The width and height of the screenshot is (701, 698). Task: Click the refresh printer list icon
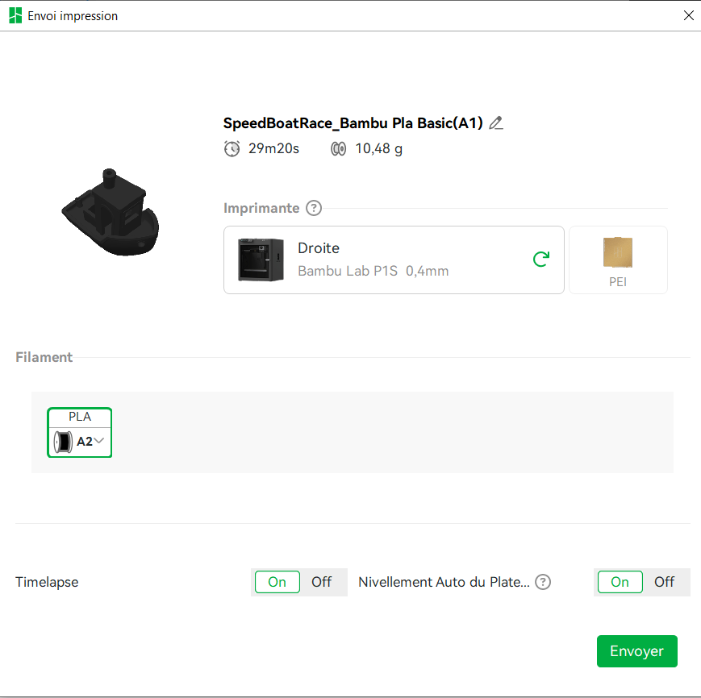click(x=540, y=259)
